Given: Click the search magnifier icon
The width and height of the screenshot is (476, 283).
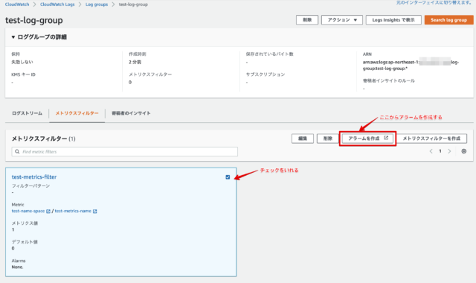Looking at the screenshot, I should click(17, 151).
